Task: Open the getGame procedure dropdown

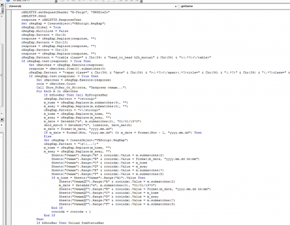Action: click(x=234, y=6)
